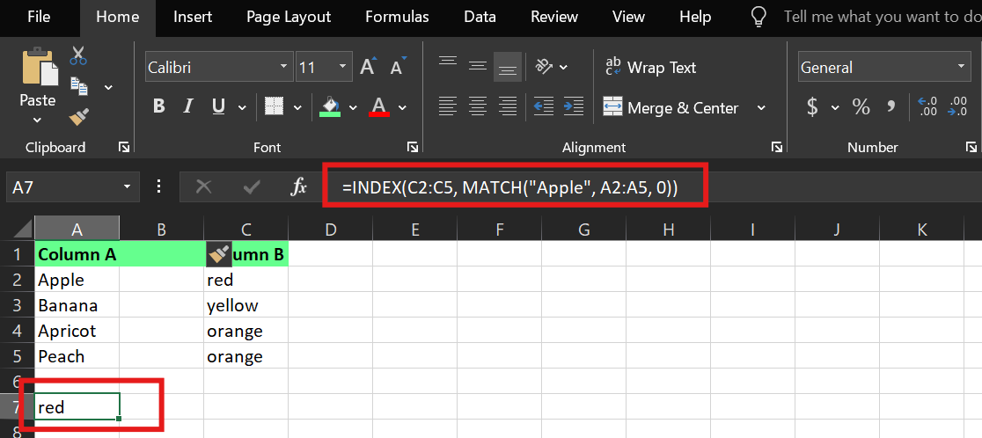Switch to the Review tab
Viewport: 982px width, 438px height.
[x=553, y=17]
